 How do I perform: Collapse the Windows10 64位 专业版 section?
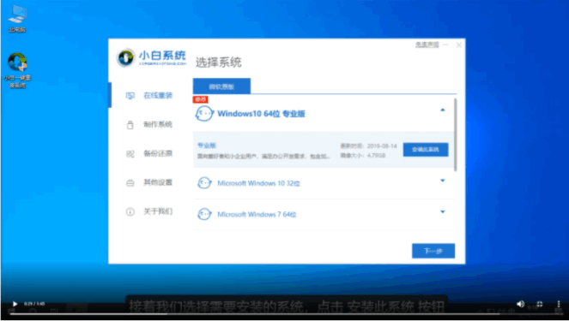click(x=442, y=110)
